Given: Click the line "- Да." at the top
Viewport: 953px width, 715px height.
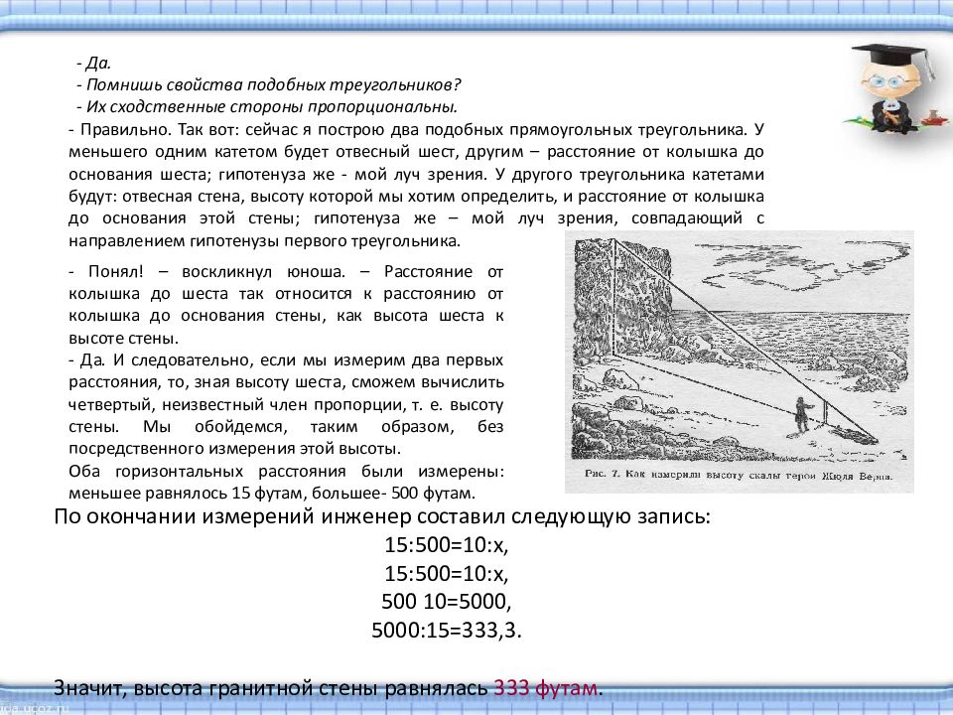Looking at the screenshot, I should point(93,63).
